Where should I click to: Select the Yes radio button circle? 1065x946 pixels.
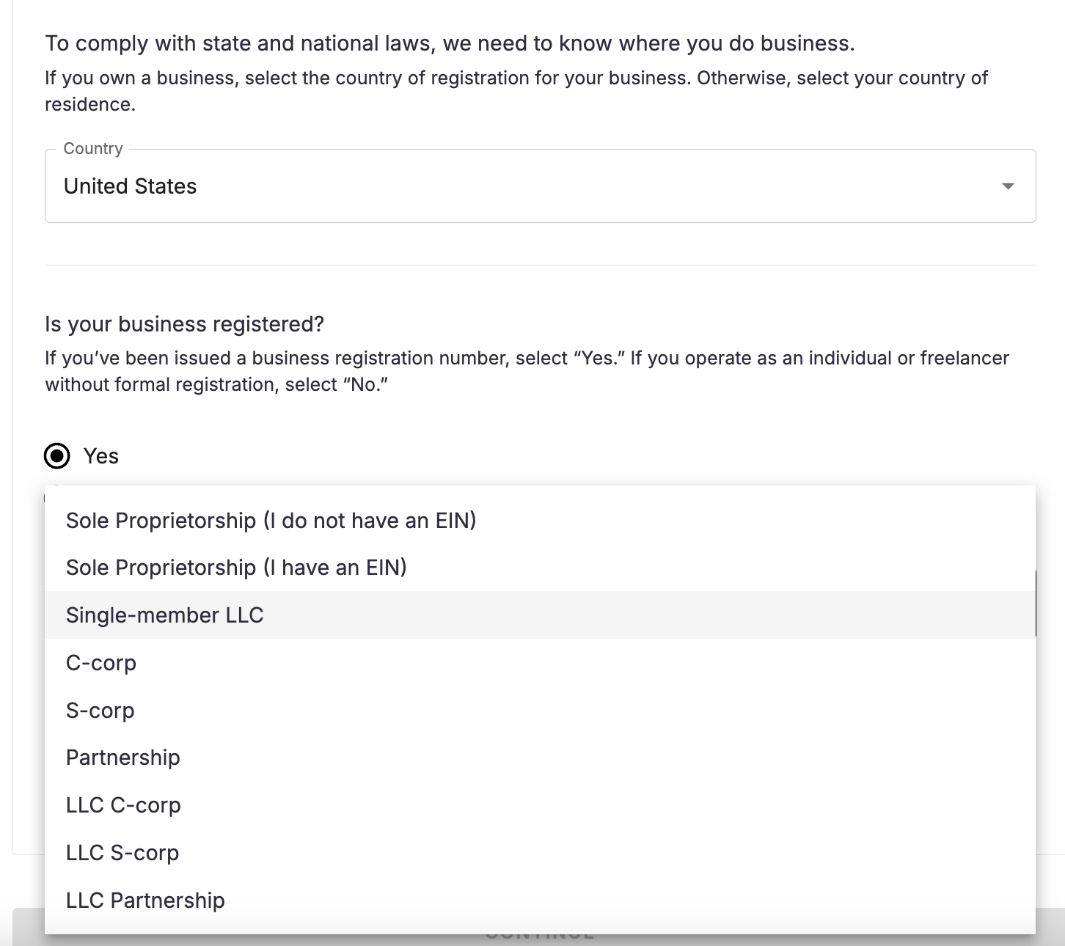coord(57,456)
